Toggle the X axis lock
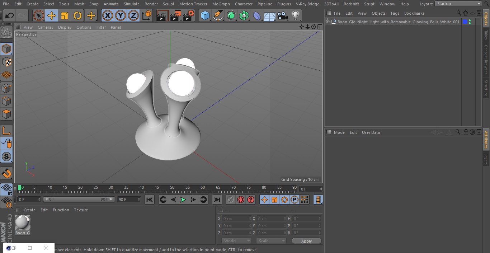The height and width of the screenshot is (253, 490). pos(108,16)
